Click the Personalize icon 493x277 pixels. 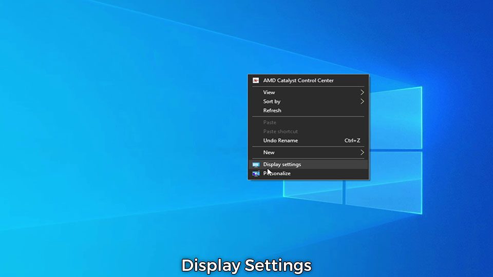point(256,174)
